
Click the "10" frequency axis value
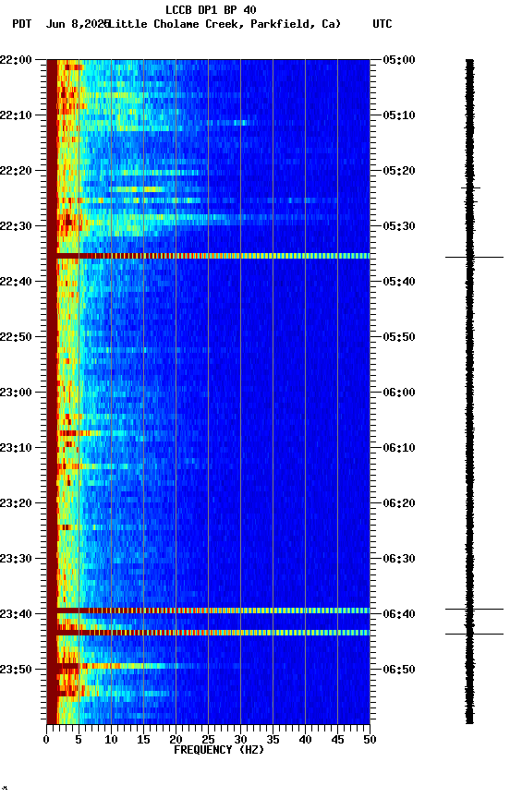pos(111,740)
